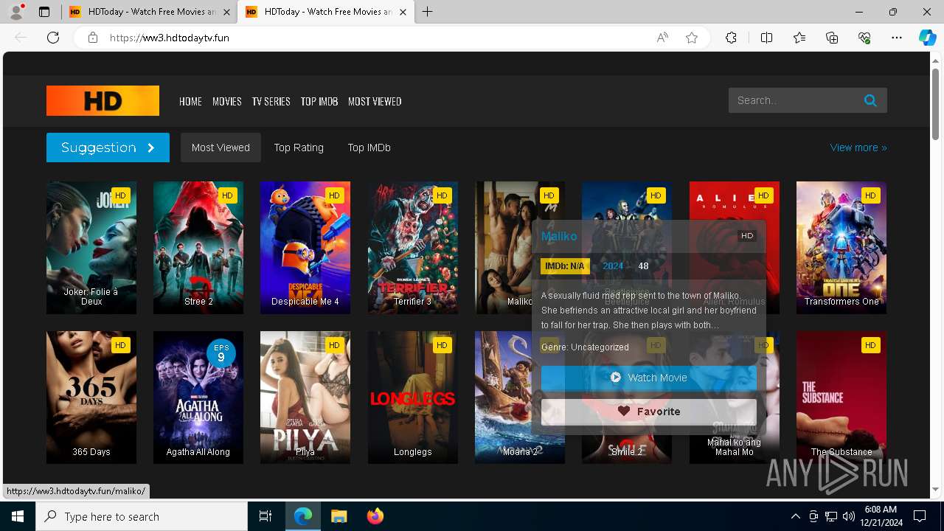Switch to the first HDToday browser tab
Screen dimensions: 944x531
coord(148,12)
